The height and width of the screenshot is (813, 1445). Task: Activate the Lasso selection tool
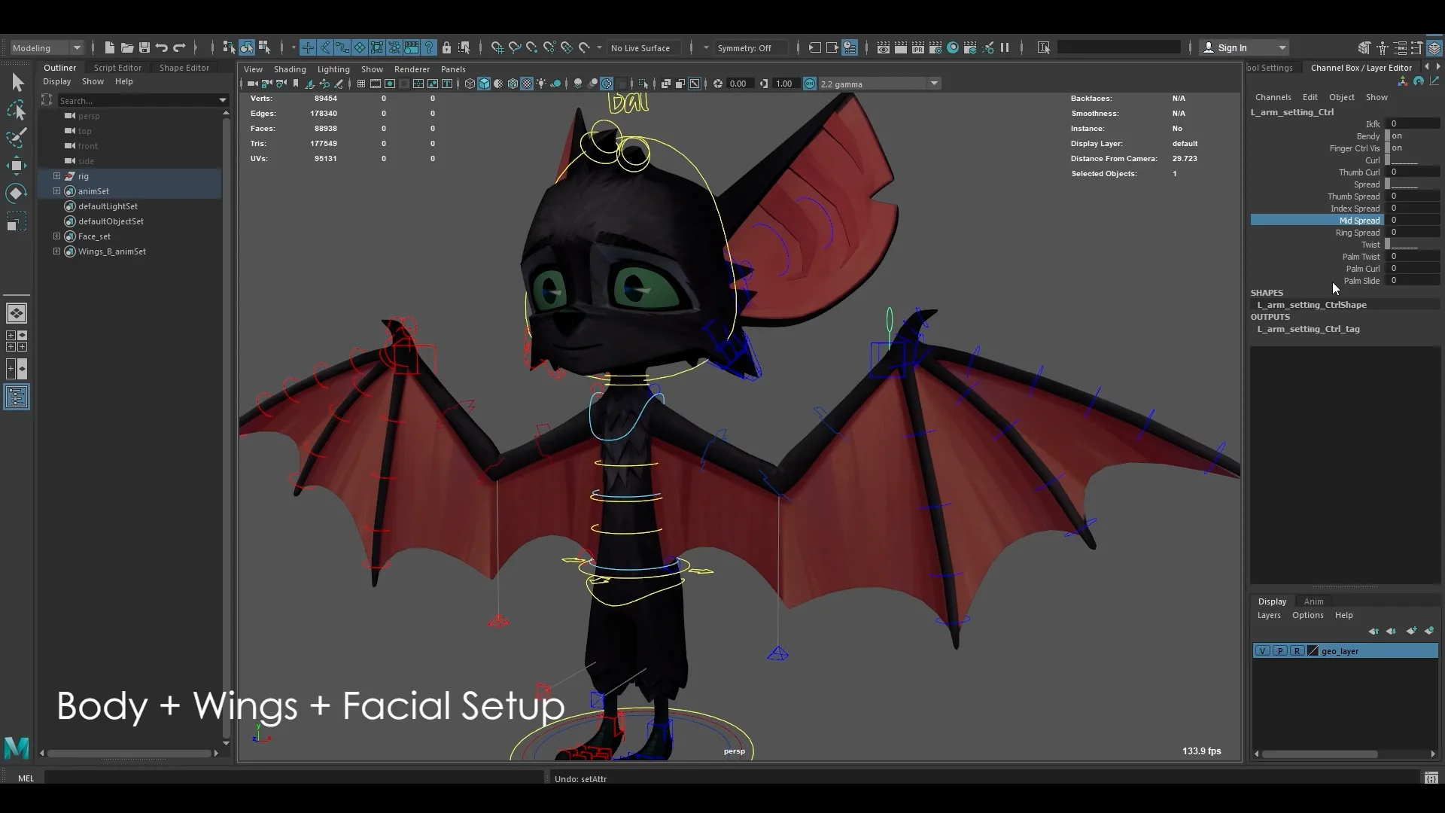(17, 111)
